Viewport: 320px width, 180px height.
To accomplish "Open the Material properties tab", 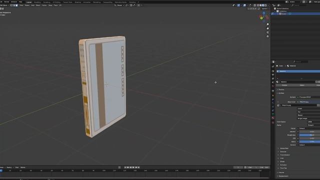I will 273,118.
